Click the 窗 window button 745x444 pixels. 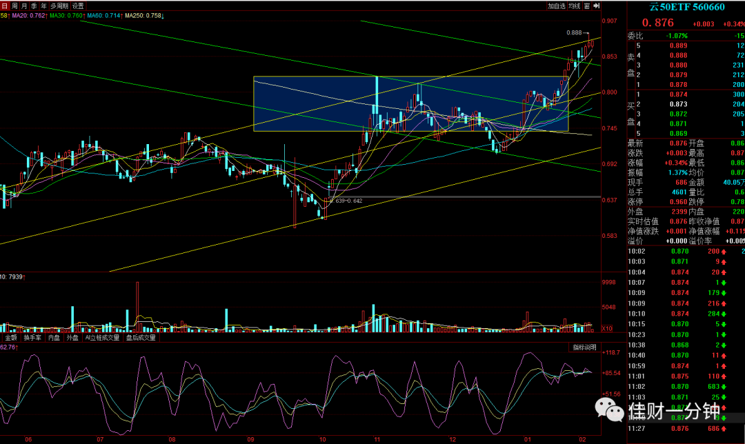[x=587, y=6]
